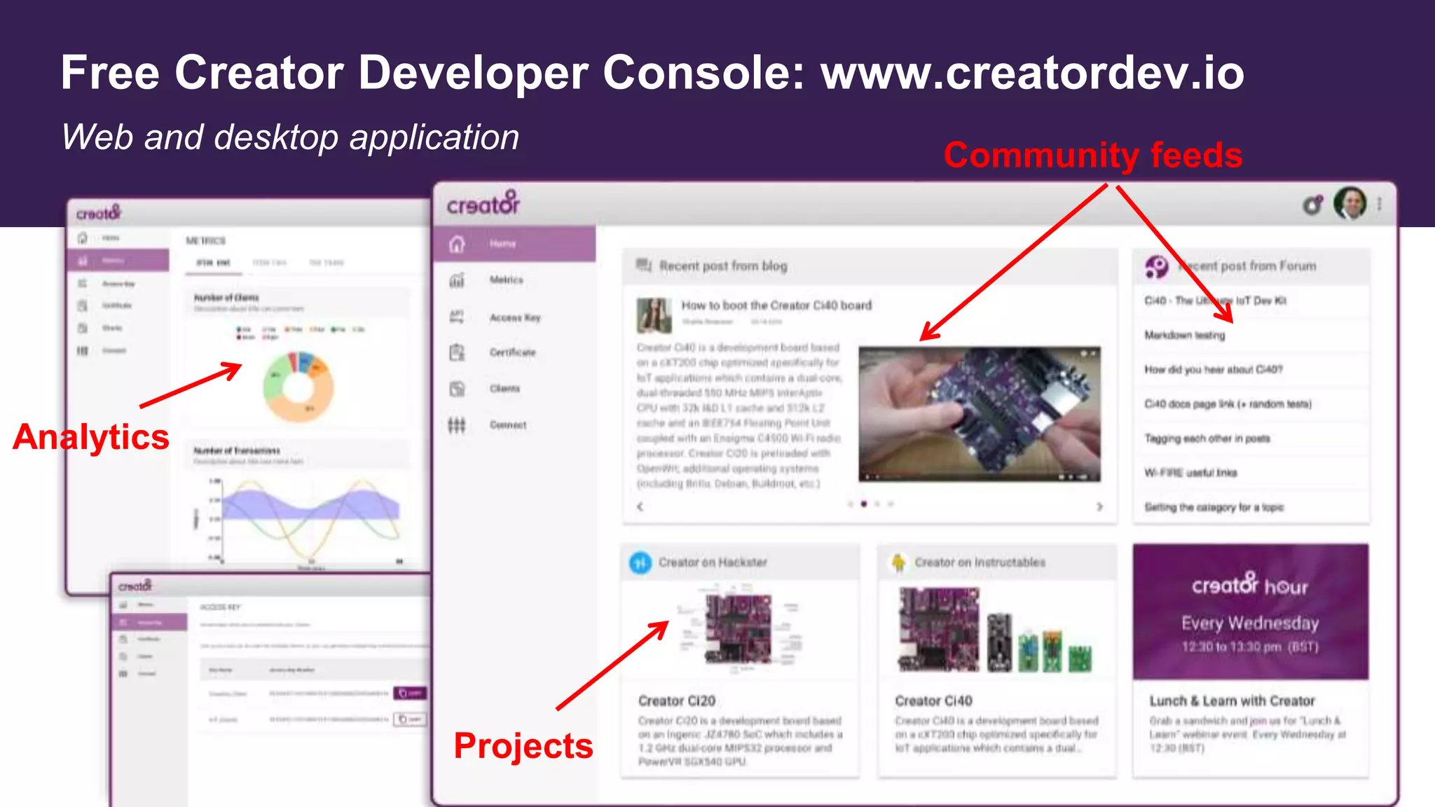Go to previous blog post with left chevron
The image size is (1435, 807).
(x=640, y=506)
